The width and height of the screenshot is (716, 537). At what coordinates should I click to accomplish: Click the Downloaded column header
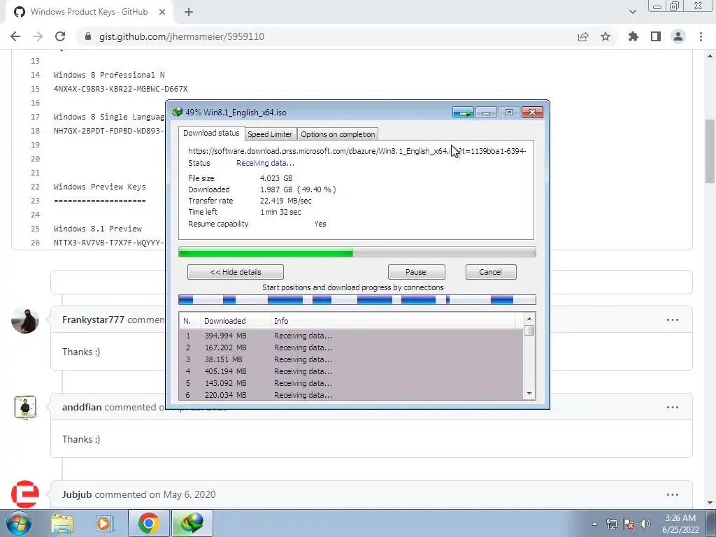click(x=235, y=321)
